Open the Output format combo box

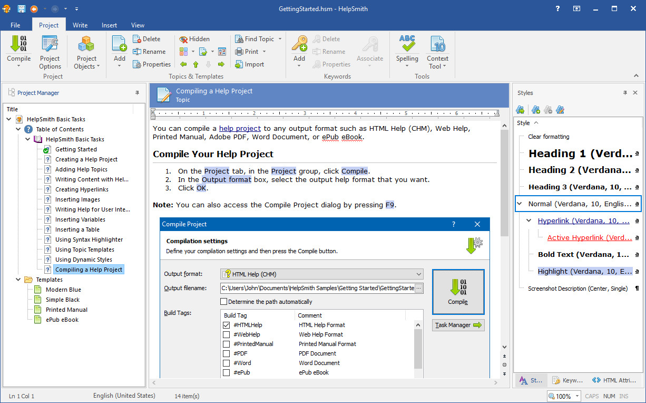coord(321,274)
